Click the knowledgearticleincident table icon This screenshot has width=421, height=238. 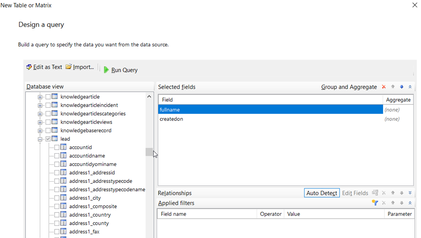(55, 105)
